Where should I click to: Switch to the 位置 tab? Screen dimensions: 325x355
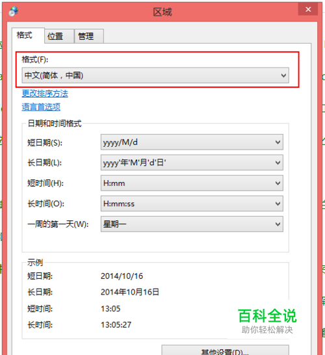point(59,36)
